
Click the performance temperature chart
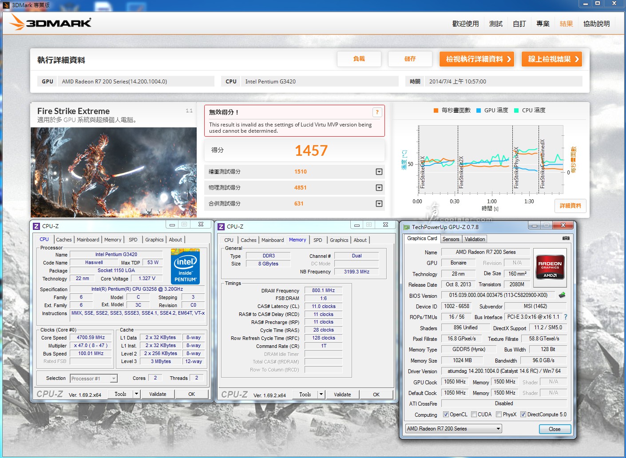491,160
